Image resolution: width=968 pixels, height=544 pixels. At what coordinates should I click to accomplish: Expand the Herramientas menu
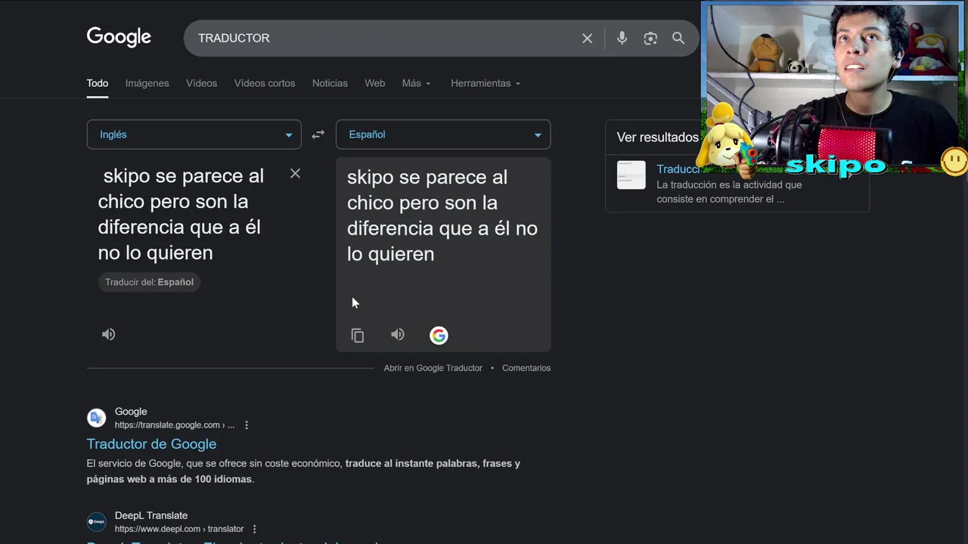coord(486,83)
